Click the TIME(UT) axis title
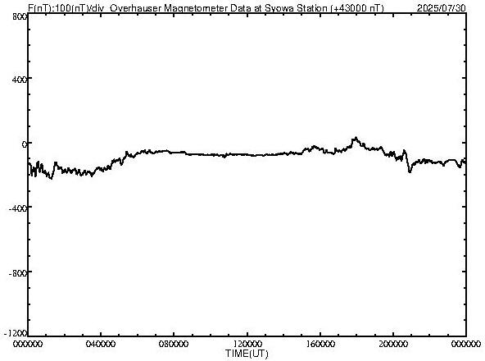 click(247, 354)
